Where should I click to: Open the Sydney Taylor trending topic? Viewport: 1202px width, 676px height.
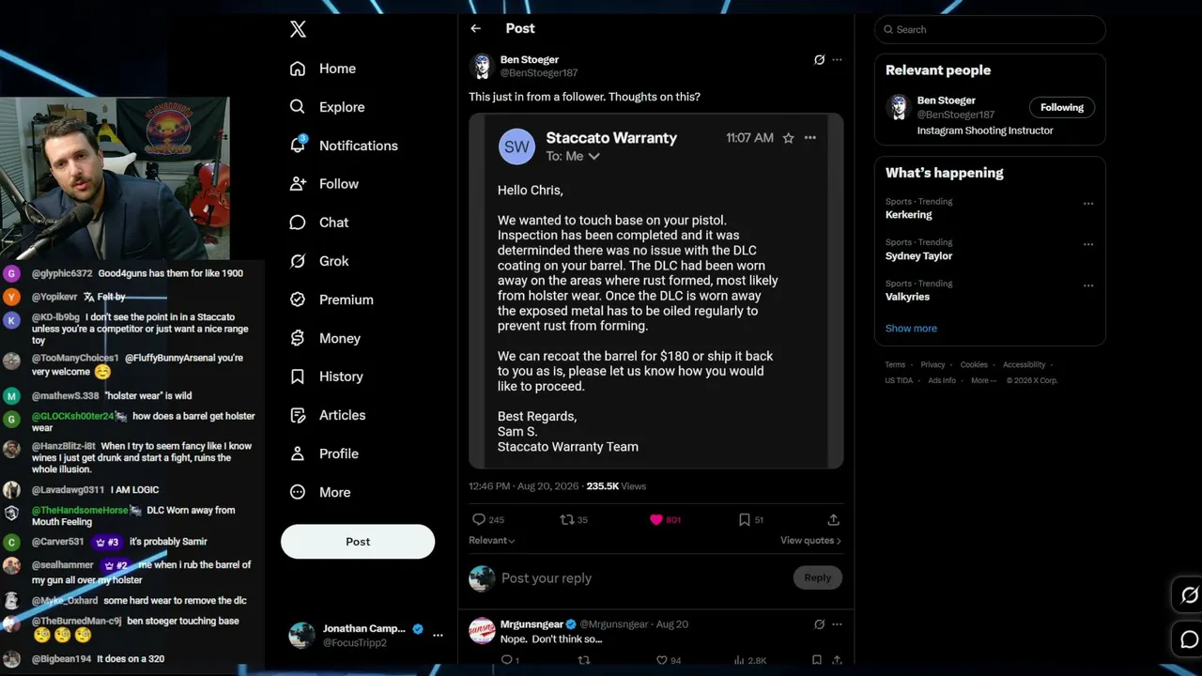coord(918,256)
